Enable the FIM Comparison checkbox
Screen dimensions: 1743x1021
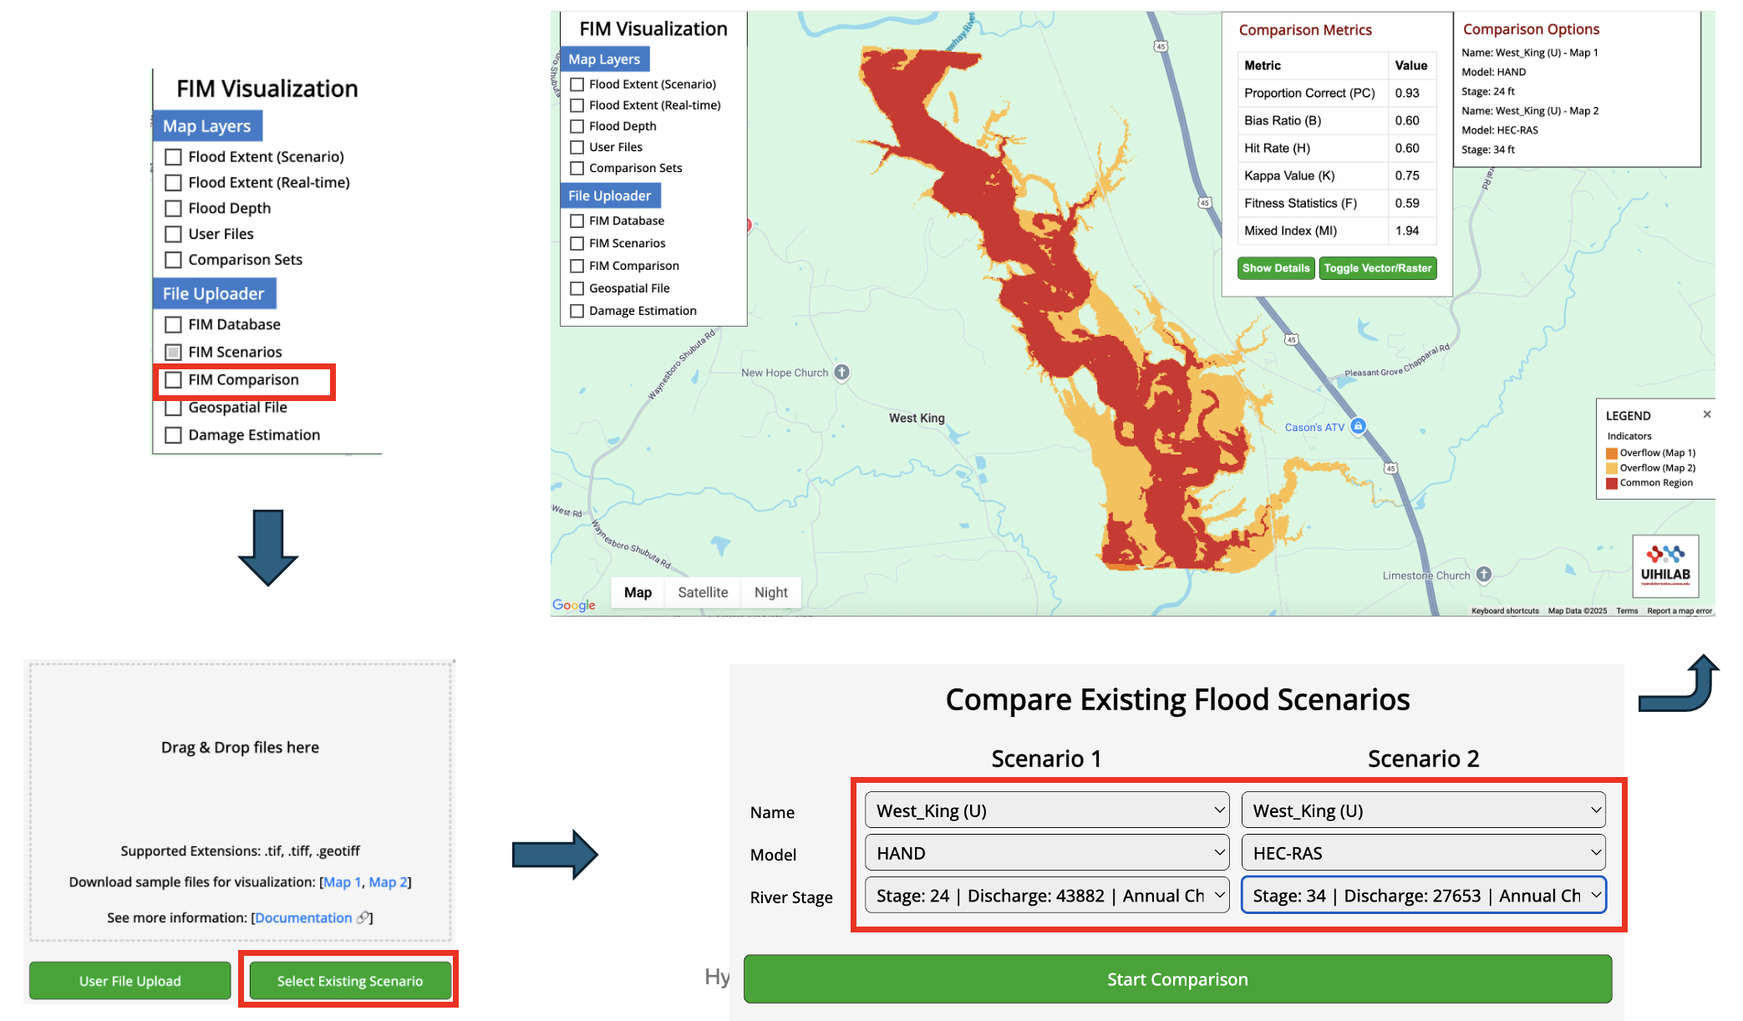[x=173, y=380]
